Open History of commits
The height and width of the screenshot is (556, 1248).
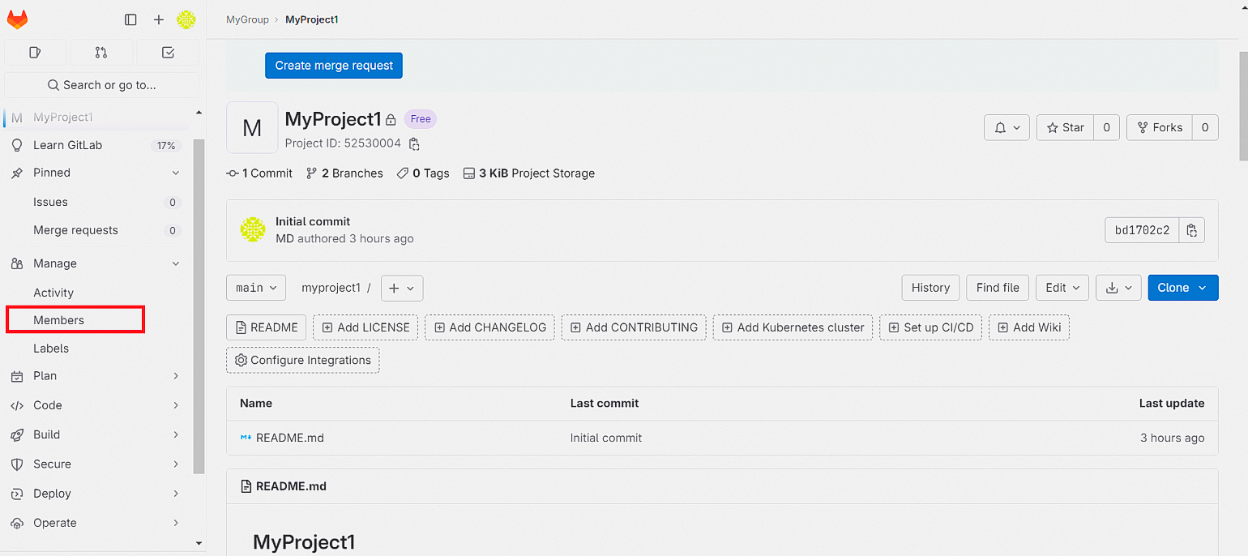[930, 288]
